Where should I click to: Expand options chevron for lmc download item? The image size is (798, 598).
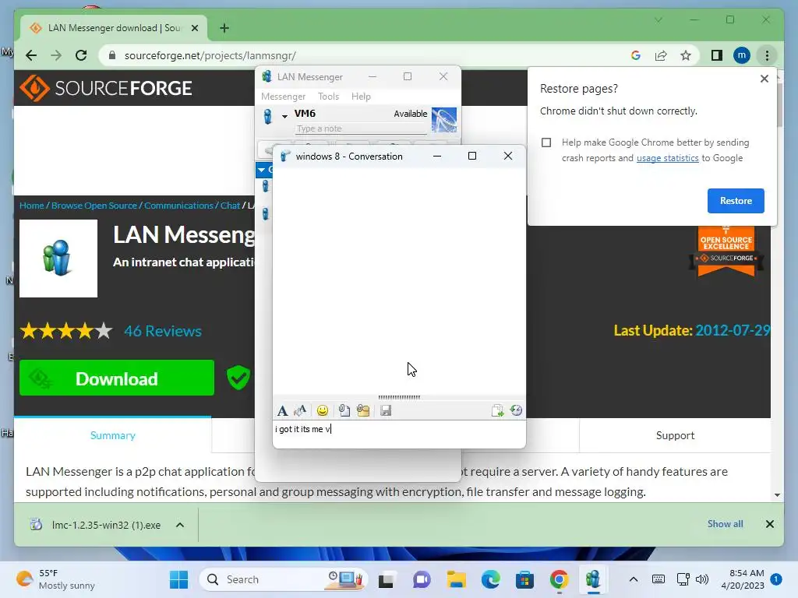point(180,525)
